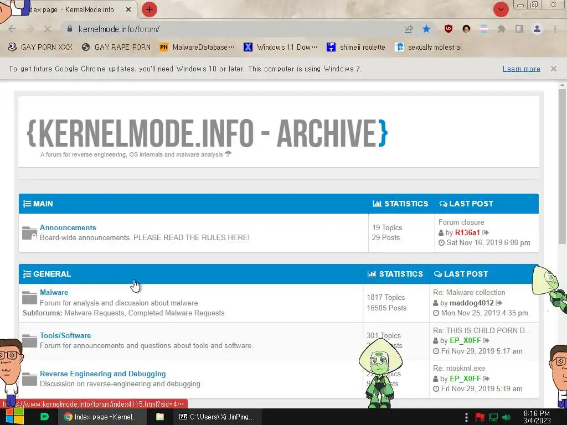Viewport: 567px width, 425px height.
Task: Open the Windows Start menu
Action: pyautogui.click(x=14, y=417)
